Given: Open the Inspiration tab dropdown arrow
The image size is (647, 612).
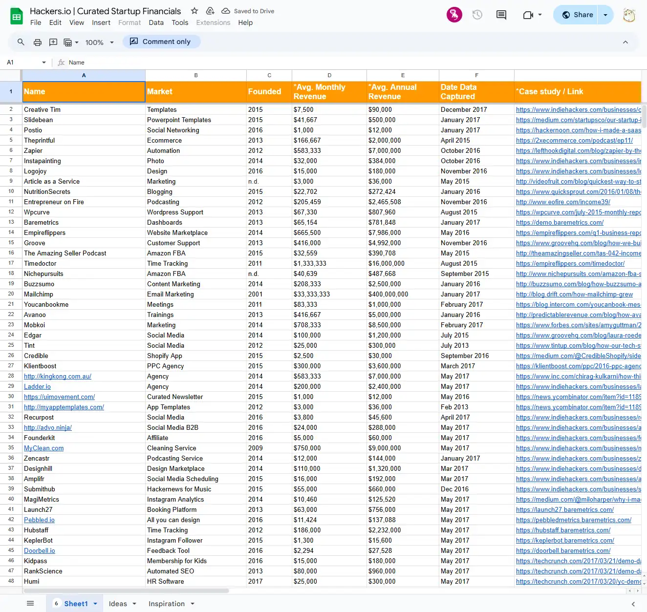Looking at the screenshot, I should 193,604.
